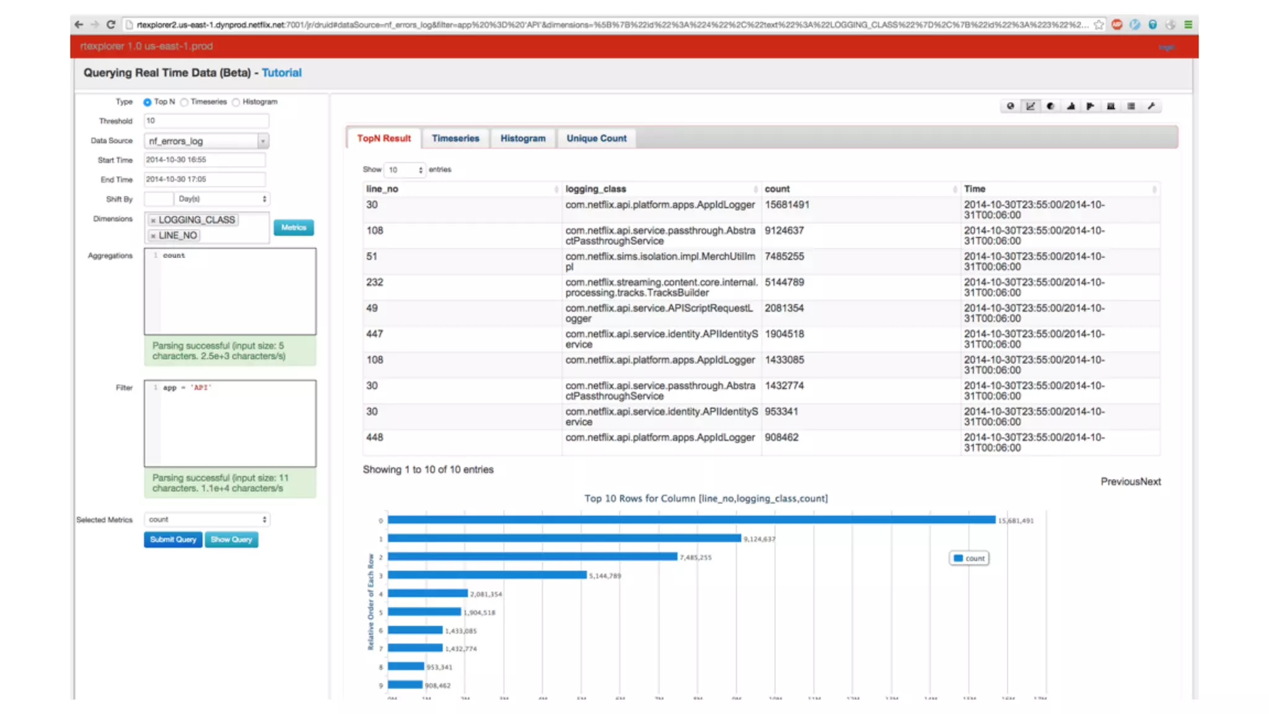Reload the page in browser
This screenshot has width=1269, height=714.
tap(111, 25)
